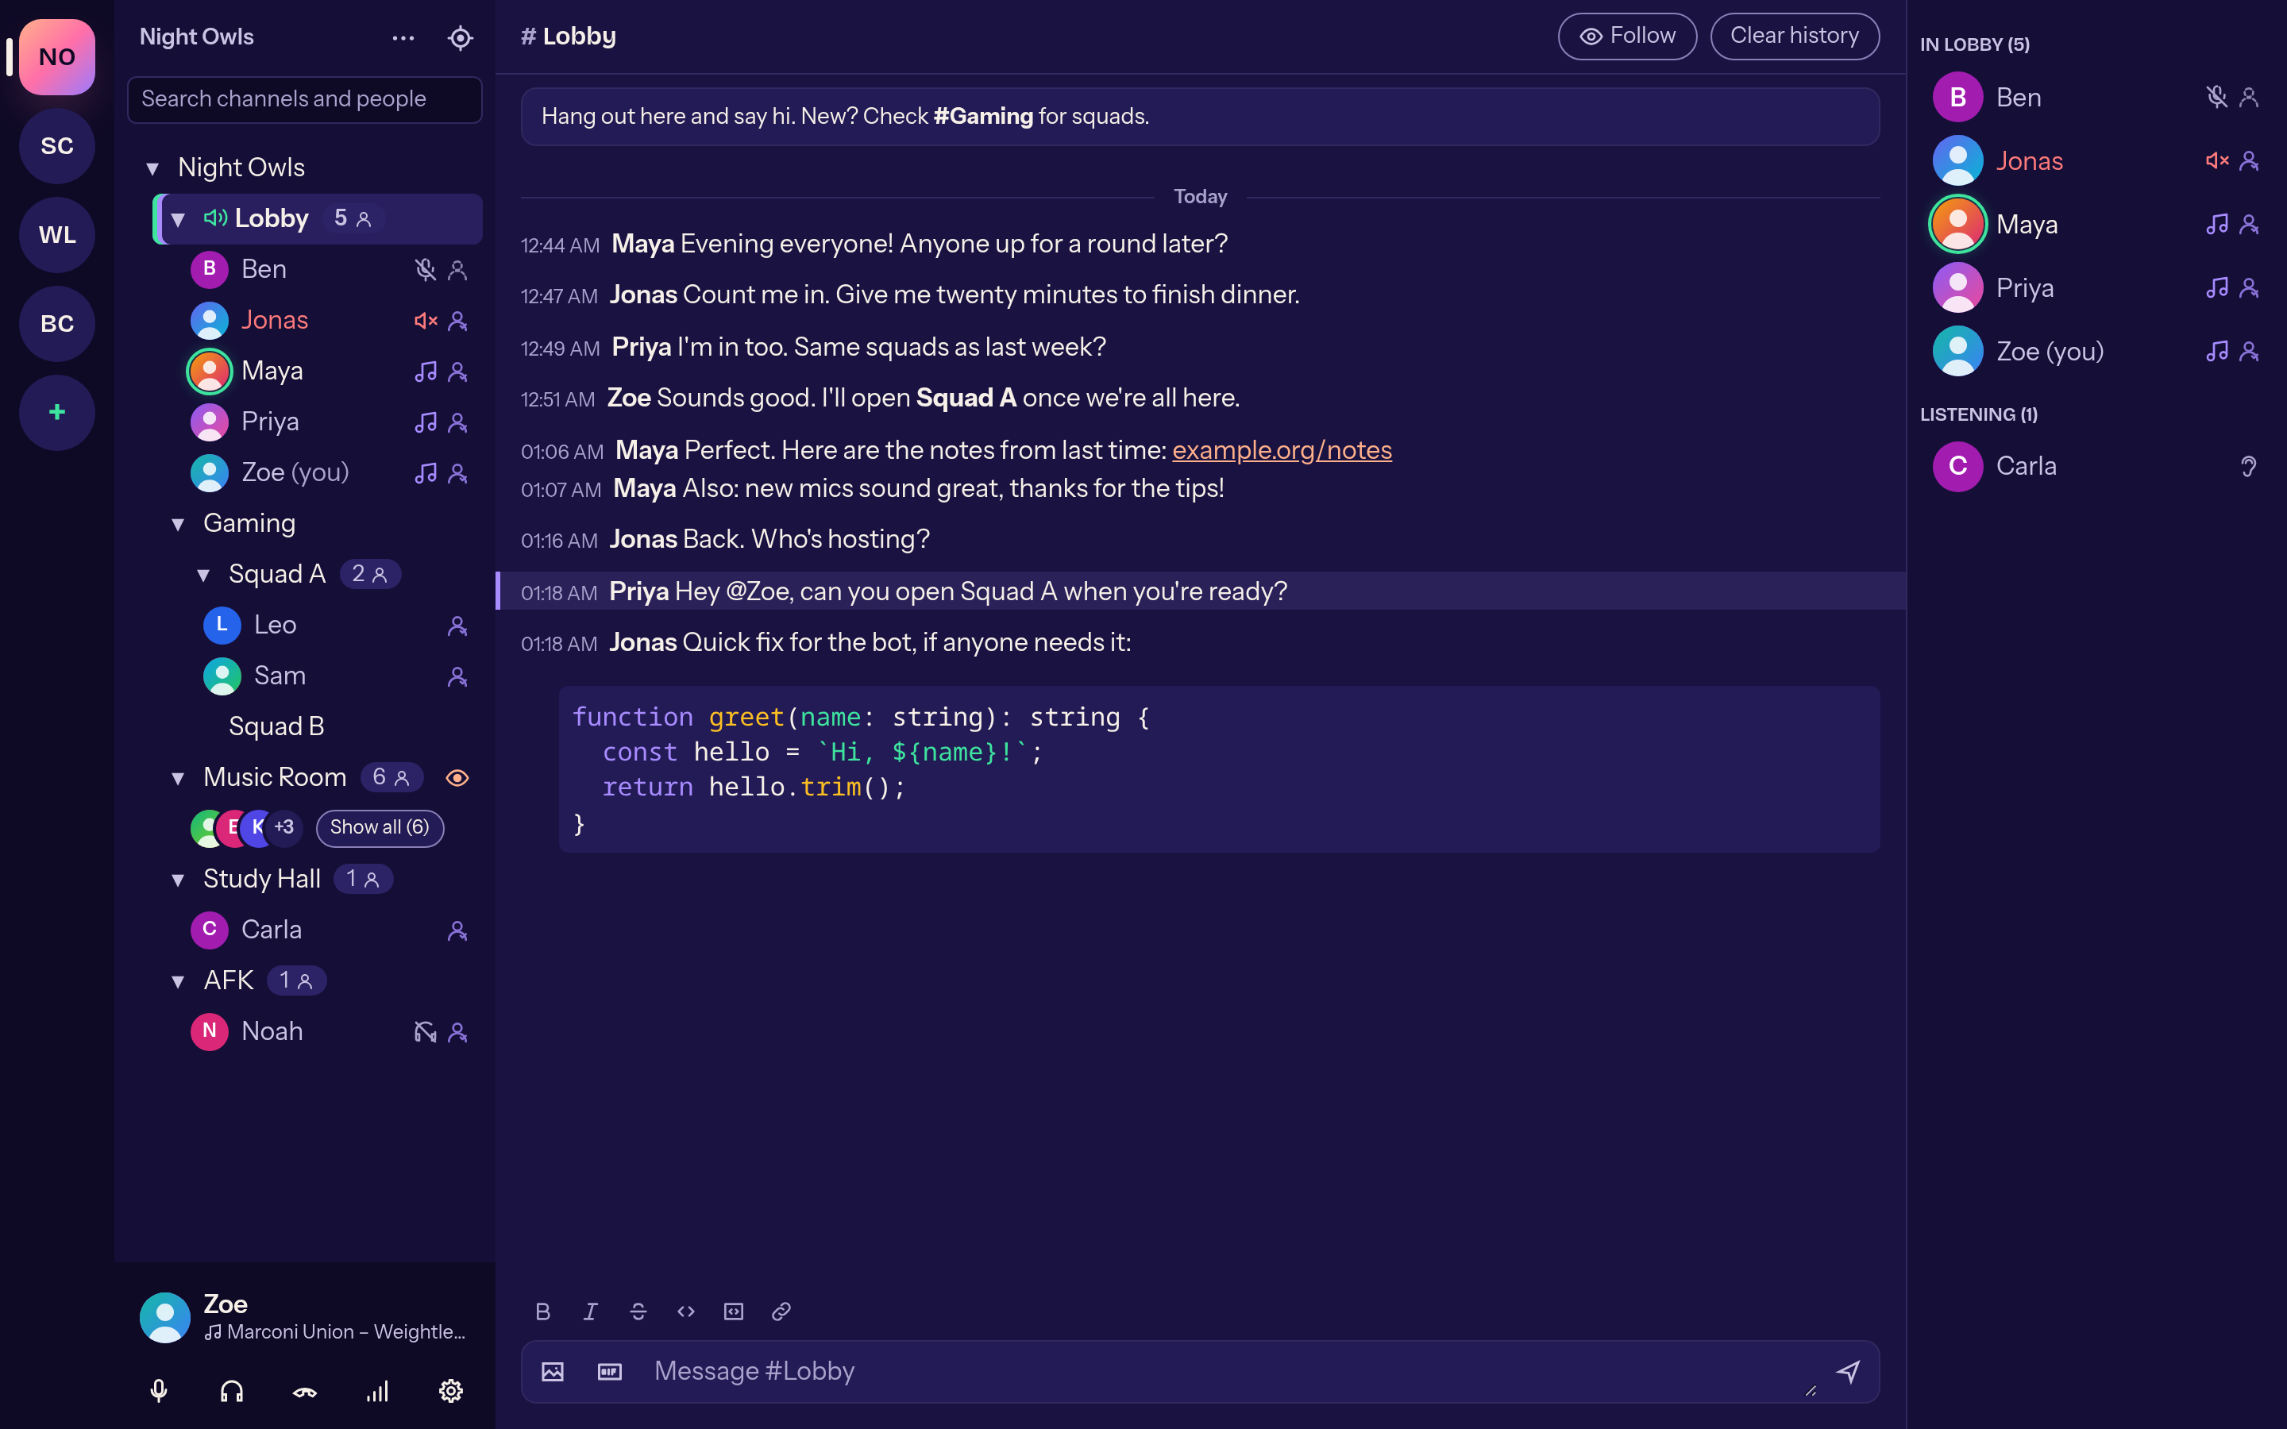2287x1429 pixels.
Task: Open connection signal strength indicator
Action: point(377,1391)
